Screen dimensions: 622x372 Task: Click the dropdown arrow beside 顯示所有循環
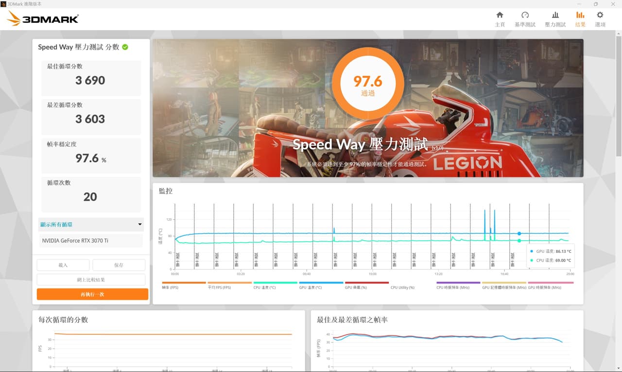click(x=140, y=225)
